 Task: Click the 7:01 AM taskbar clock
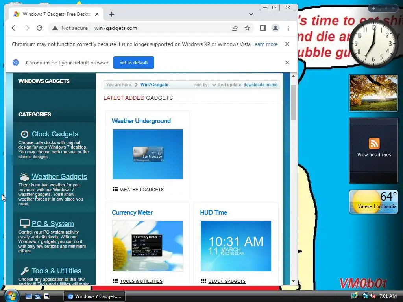coord(388,296)
